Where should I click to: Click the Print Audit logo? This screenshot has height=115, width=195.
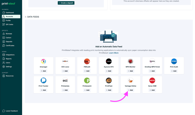(x=174, y=61)
